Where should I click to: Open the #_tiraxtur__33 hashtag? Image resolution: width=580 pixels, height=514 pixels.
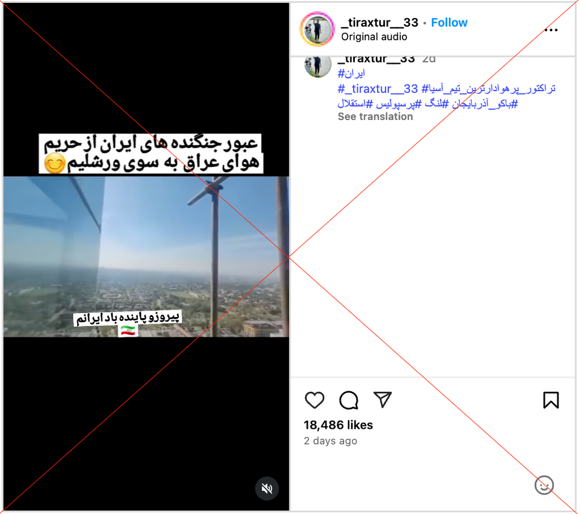click(x=378, y=89)
